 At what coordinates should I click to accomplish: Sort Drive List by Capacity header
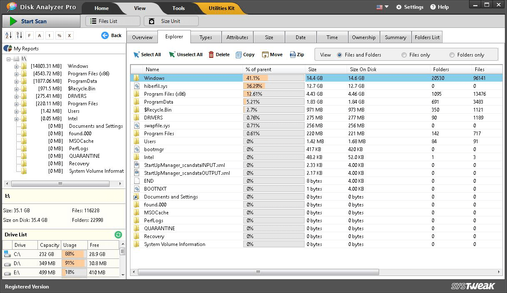(49, 245)
